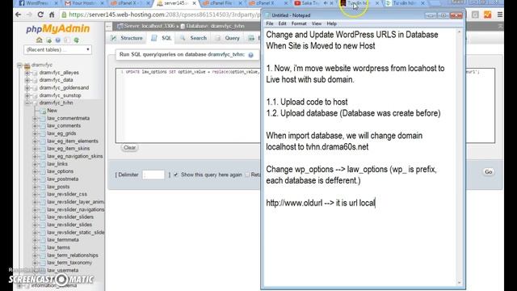This screenshot has height=291, width=517.
Task: Click orange extension icon in Chrome toolbar
Action: click(x=487, y=15)
